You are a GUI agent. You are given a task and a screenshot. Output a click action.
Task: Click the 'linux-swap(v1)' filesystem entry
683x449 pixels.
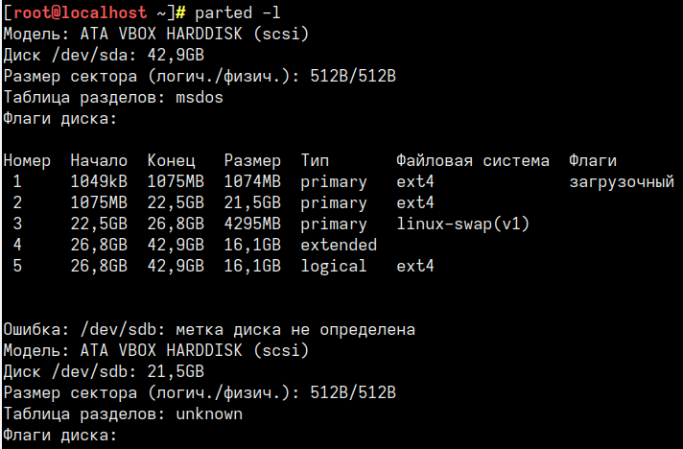coord(462,224)
